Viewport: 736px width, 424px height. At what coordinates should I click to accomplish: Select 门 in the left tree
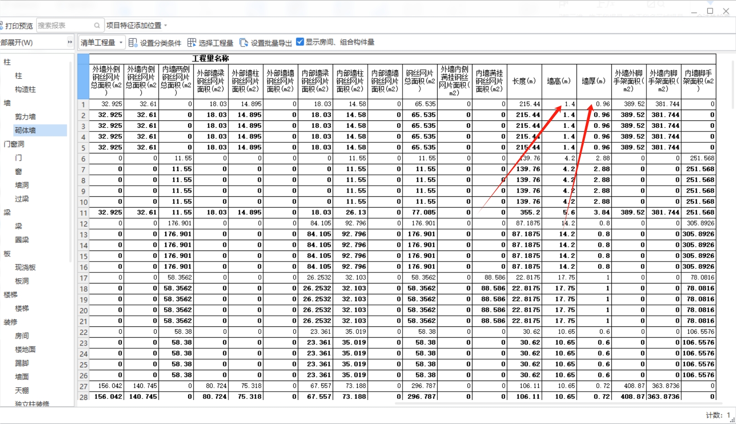tap(18, 158)
